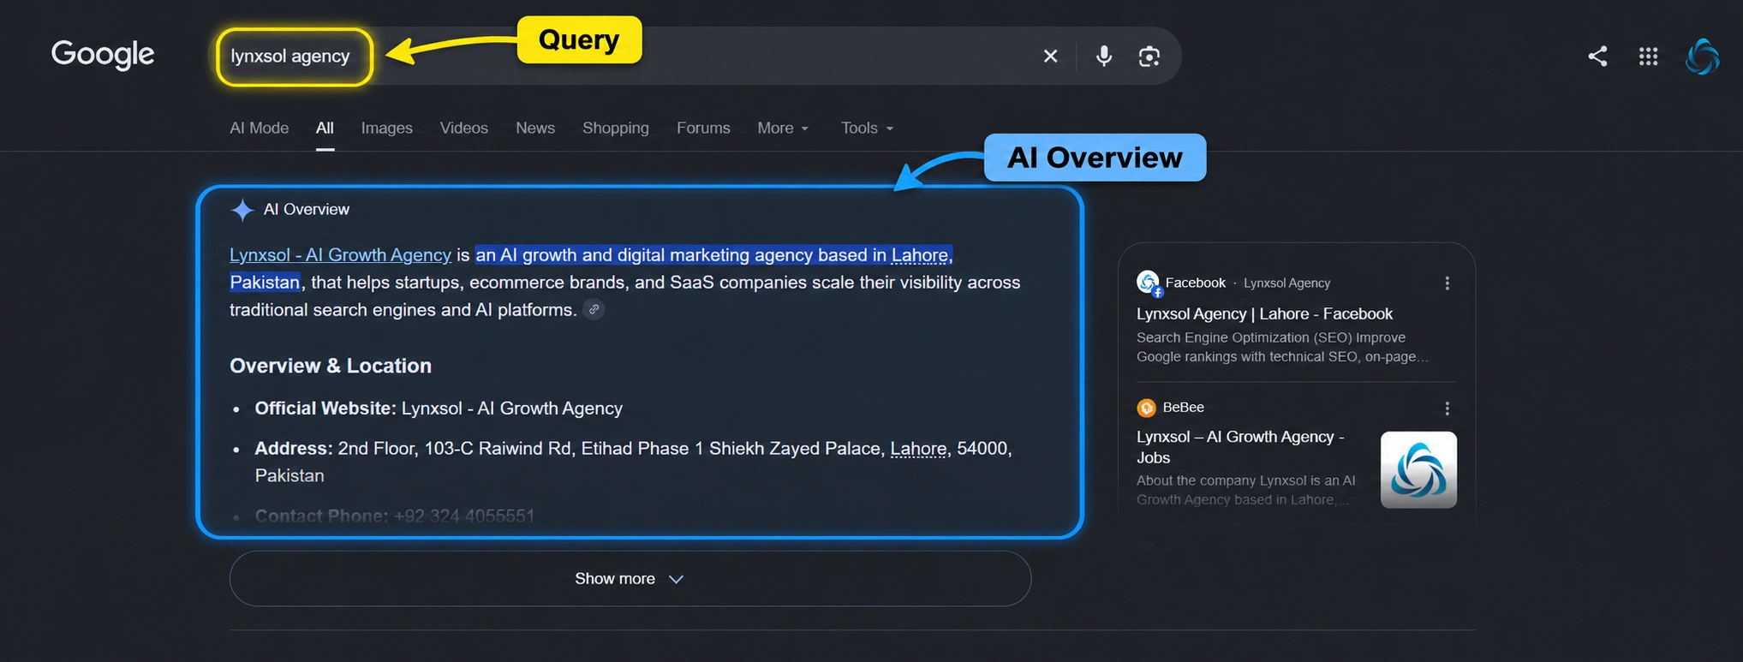1743x662 pixels.
Task: Open the Lynxsol Agency | Lahore - Facebook result
Action: click(1264, 313)
